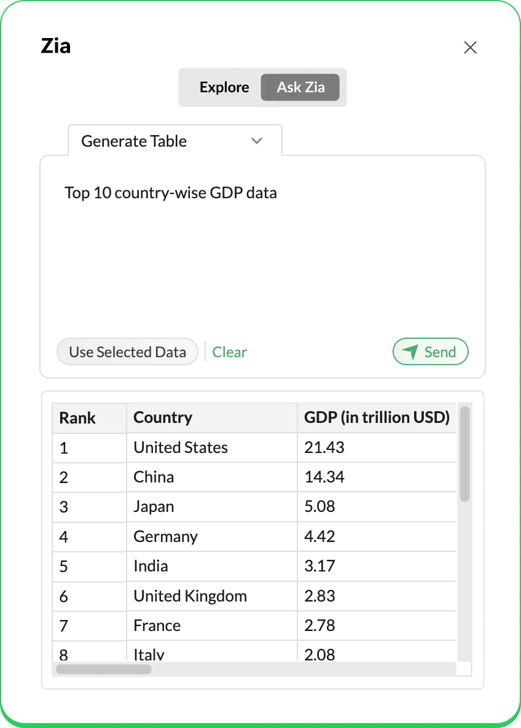Click the table's vertical scrollbar thumb
This screenshot has width=521, height=728.
pos(465,454)
